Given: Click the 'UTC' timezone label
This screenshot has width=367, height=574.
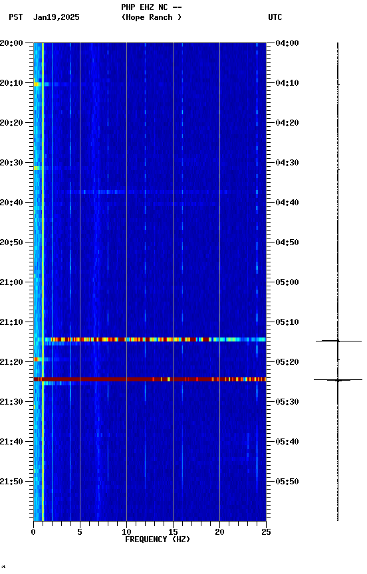Looking at the screenshot, I should tap(275, 17).
